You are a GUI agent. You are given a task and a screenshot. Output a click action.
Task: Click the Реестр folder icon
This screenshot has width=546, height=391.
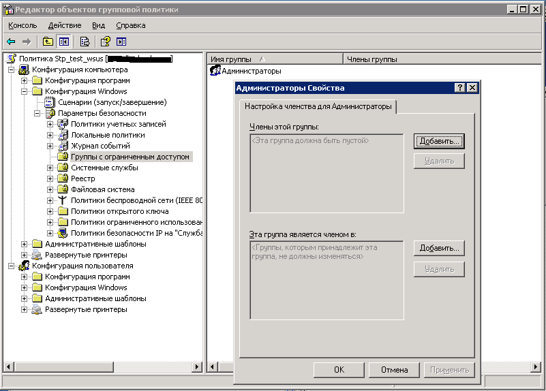click(x=63, y=178)
